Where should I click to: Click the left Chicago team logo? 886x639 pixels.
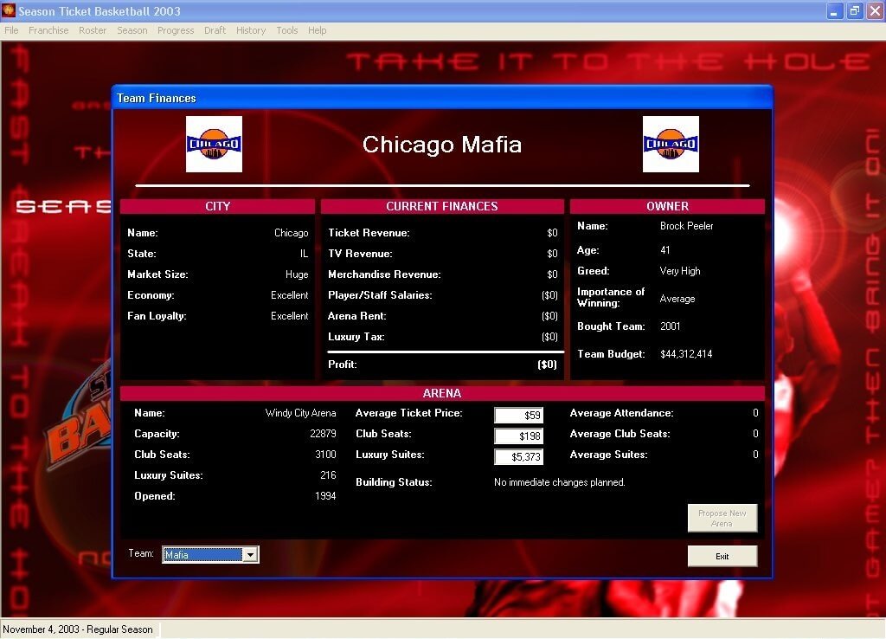215,145
